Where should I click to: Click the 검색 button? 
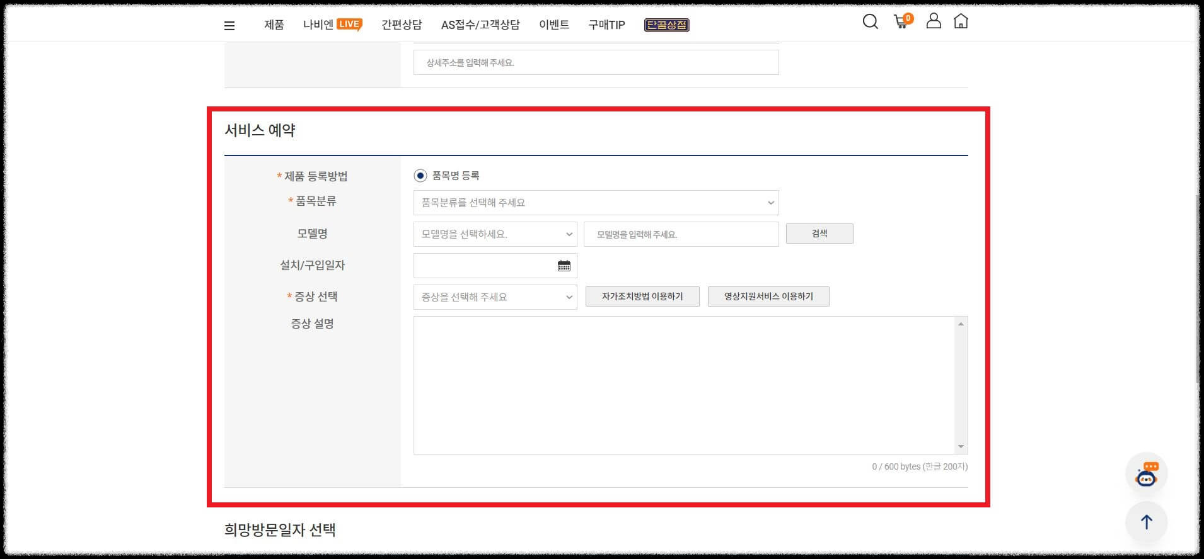pos(819,234)
